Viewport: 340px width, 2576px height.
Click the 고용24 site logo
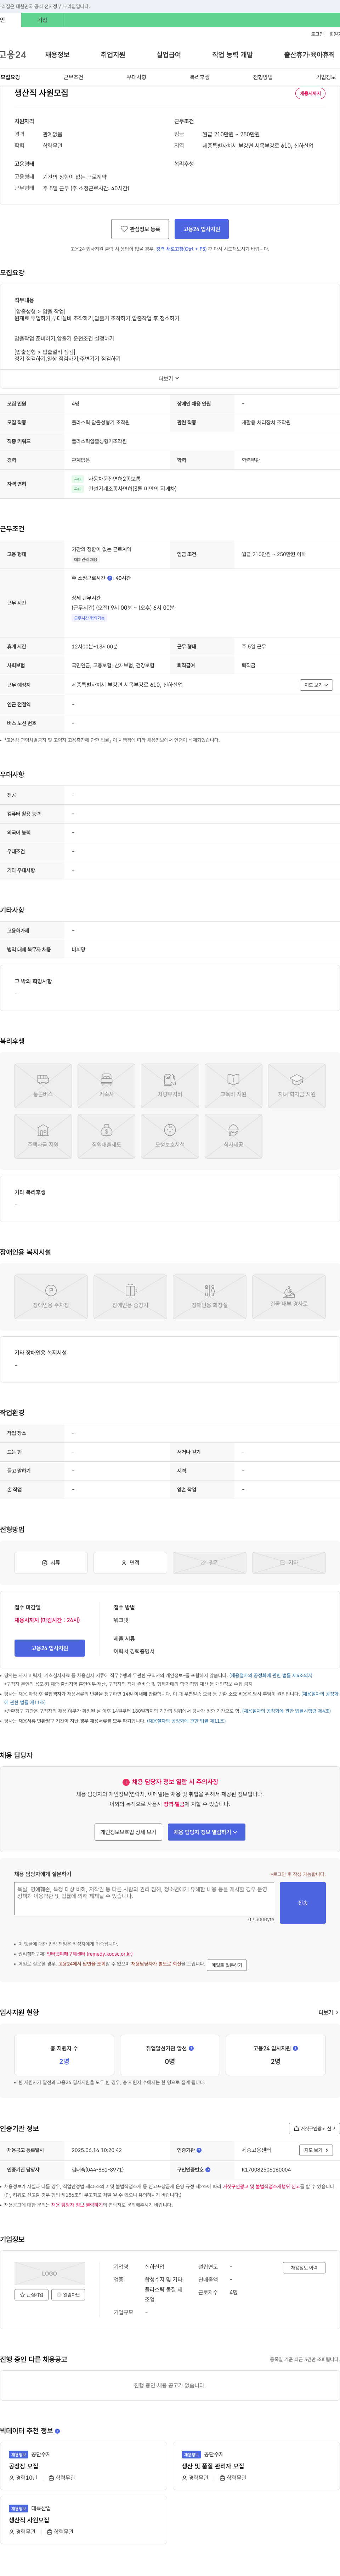click(13, 55)
